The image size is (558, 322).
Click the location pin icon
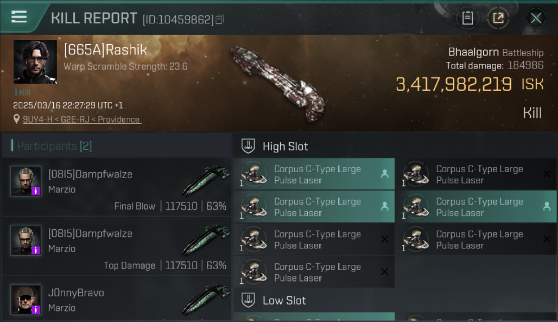pyautogui.click(x=16, y=119)
